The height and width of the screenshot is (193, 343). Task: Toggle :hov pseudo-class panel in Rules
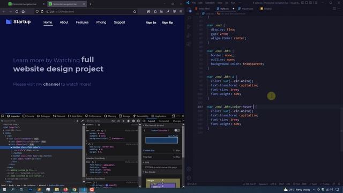[113, 121]
